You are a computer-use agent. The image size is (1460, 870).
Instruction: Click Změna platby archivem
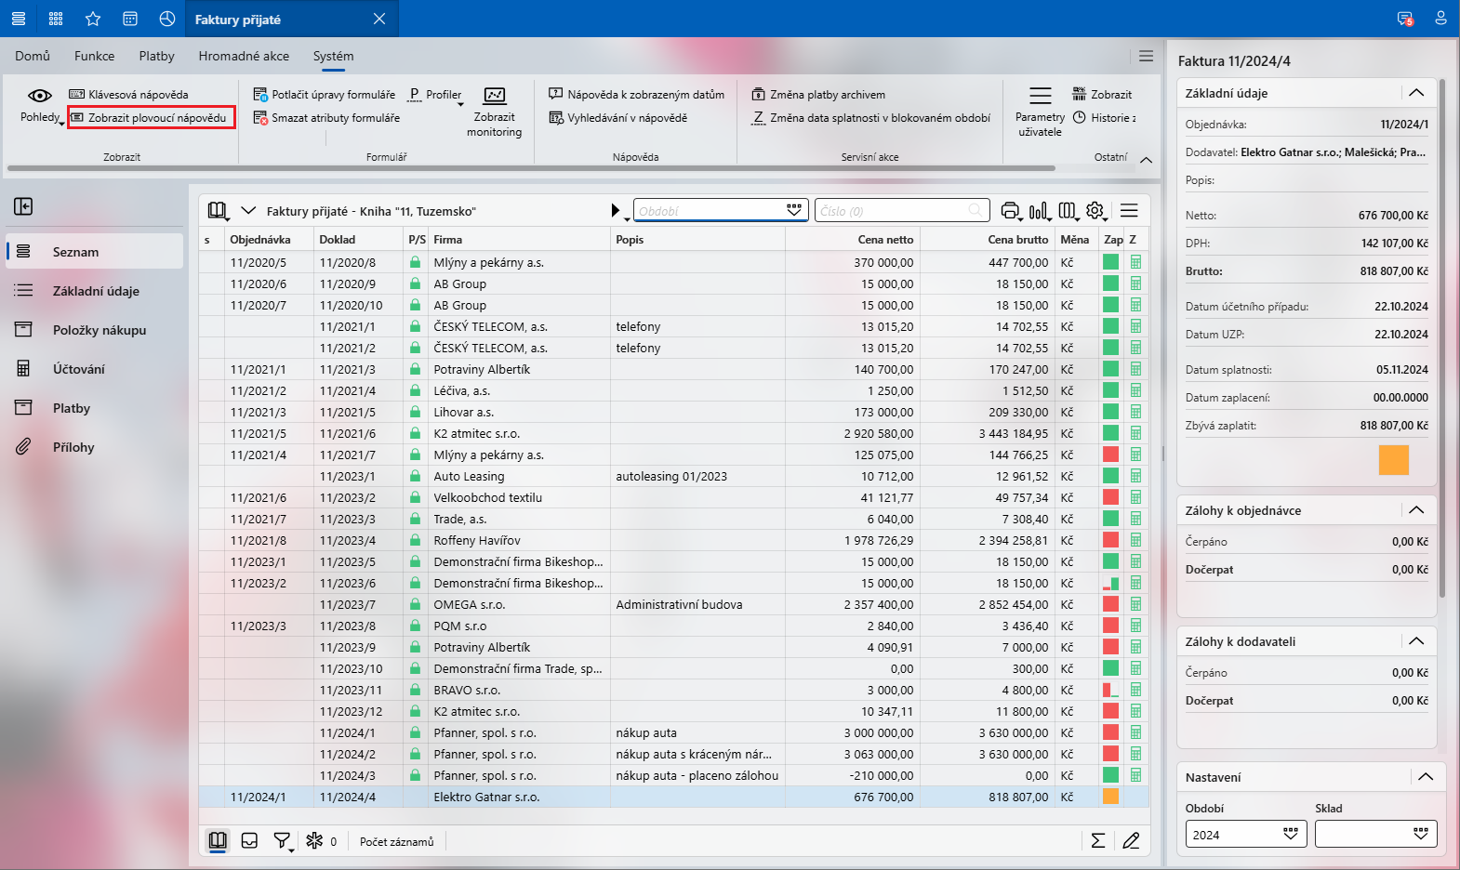click(818, 95)
